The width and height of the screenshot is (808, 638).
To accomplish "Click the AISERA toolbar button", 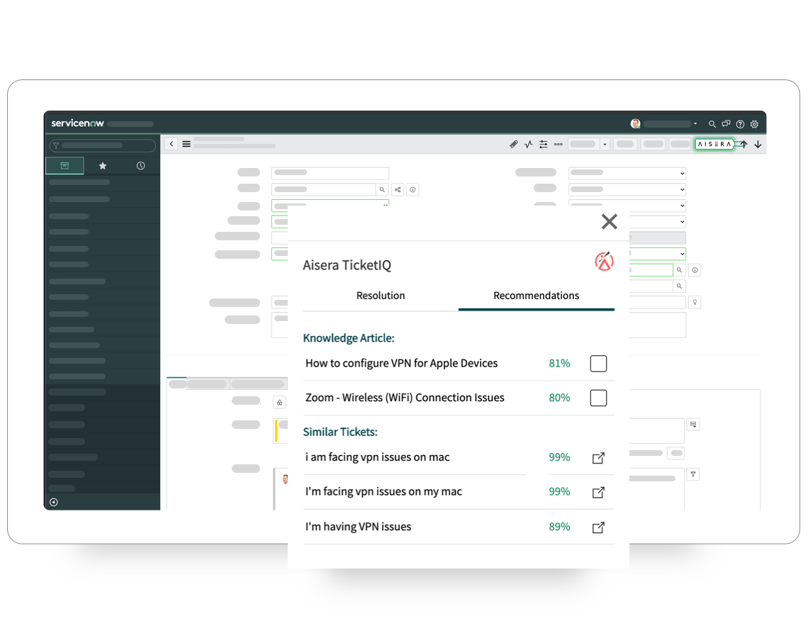I will 714,145.
